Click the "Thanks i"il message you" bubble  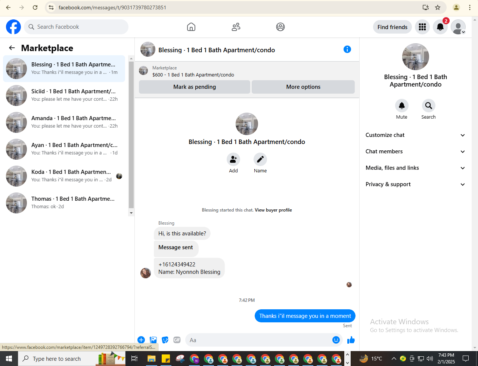[305, 316]
